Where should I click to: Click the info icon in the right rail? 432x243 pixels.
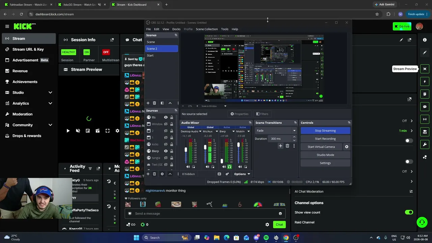coord(425,40)
